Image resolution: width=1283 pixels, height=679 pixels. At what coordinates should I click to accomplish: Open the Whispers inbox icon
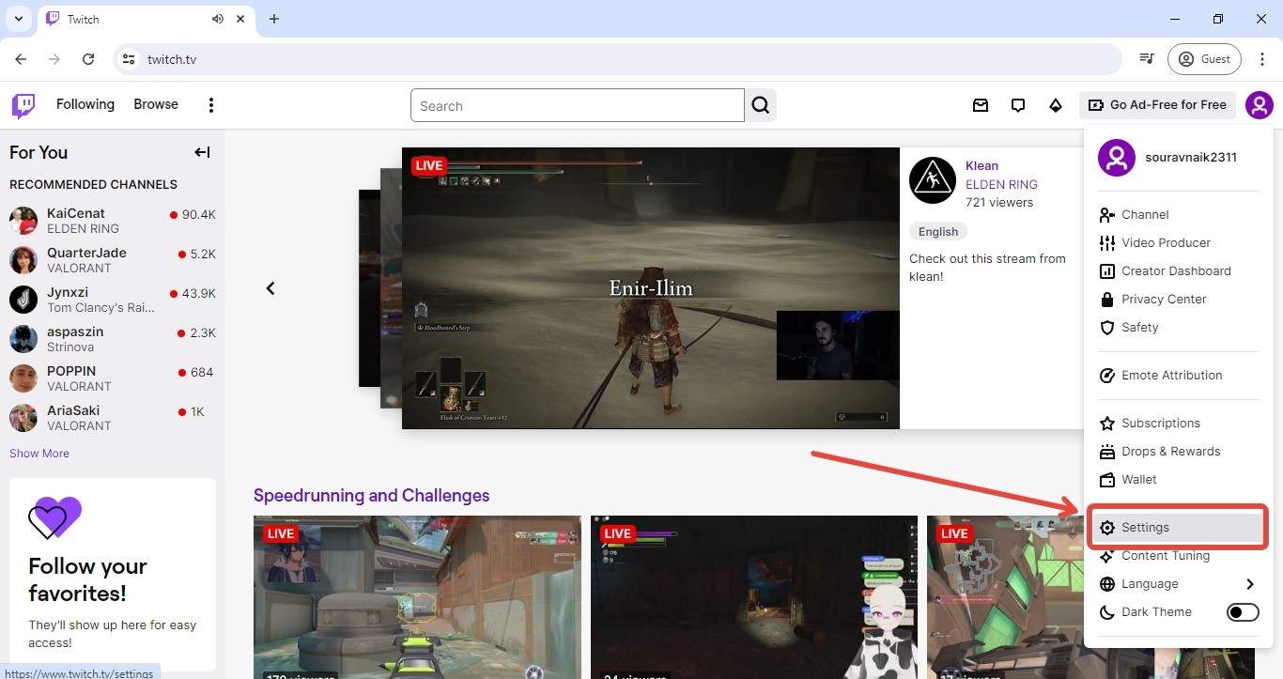pyautogui.click(x=981, y=105)
